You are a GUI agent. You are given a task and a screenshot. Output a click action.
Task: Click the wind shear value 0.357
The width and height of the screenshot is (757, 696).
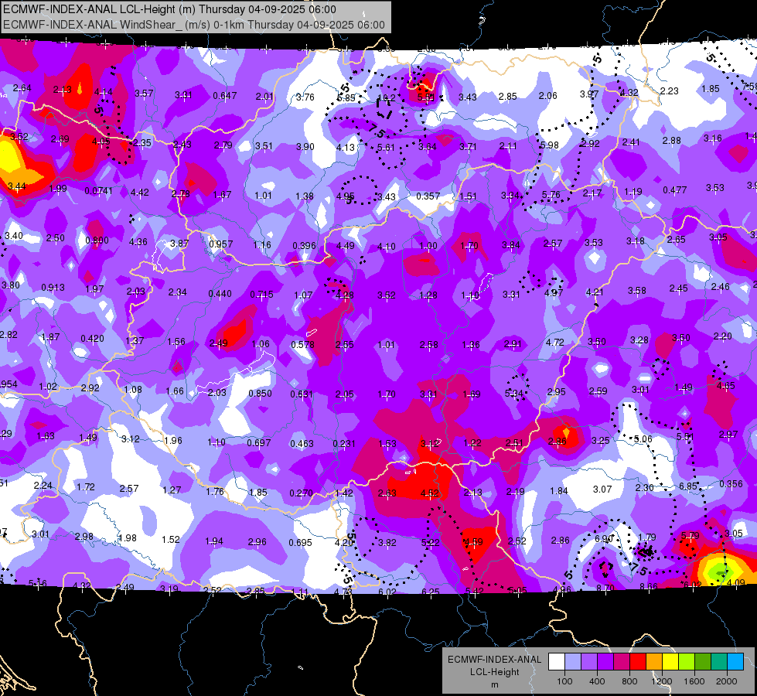point(428,196)
